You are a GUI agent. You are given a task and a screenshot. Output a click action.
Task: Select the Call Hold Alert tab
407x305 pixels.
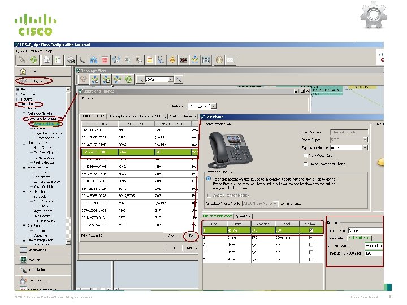pyautogui.click(x=360, y=238)
